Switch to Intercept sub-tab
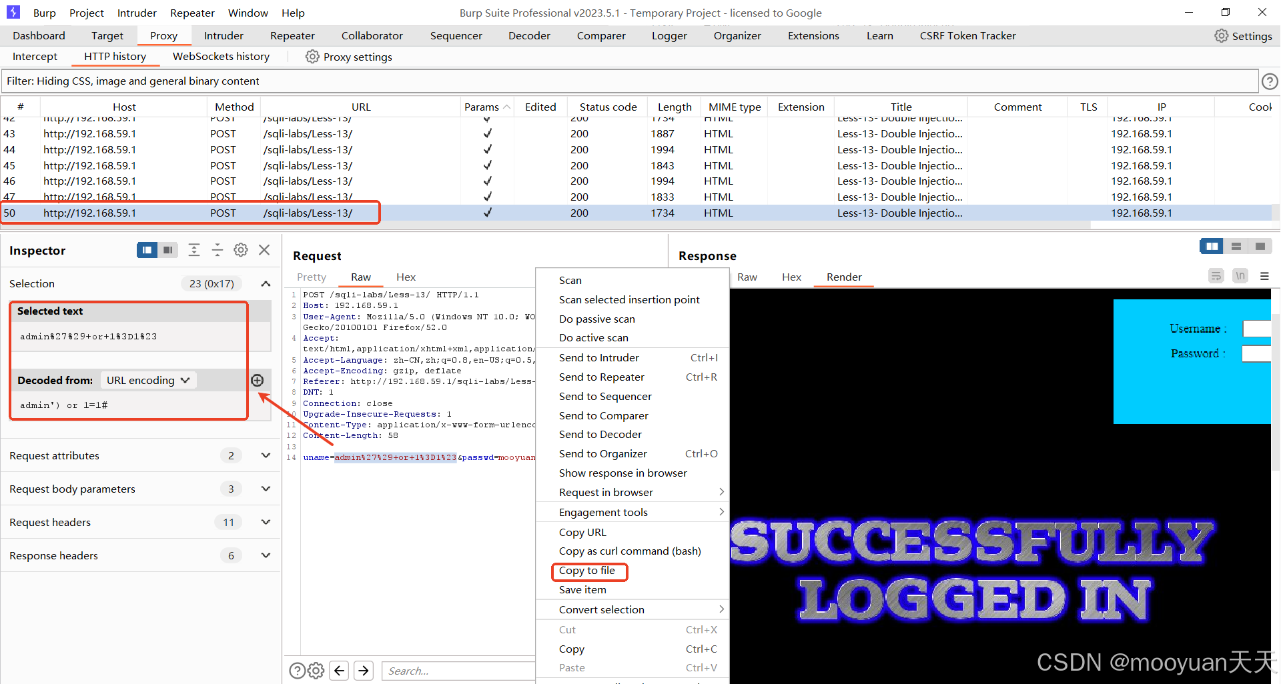 pyautogui.click(x=35, y=56)
